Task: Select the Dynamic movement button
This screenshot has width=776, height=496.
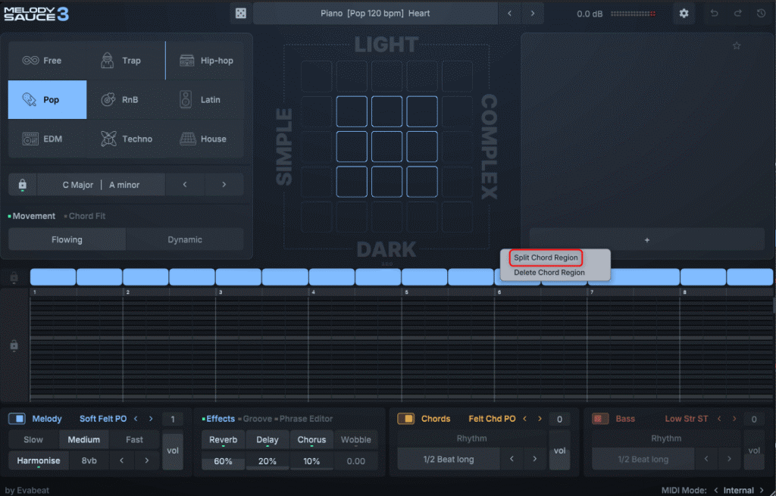Action: click(185, 239)
